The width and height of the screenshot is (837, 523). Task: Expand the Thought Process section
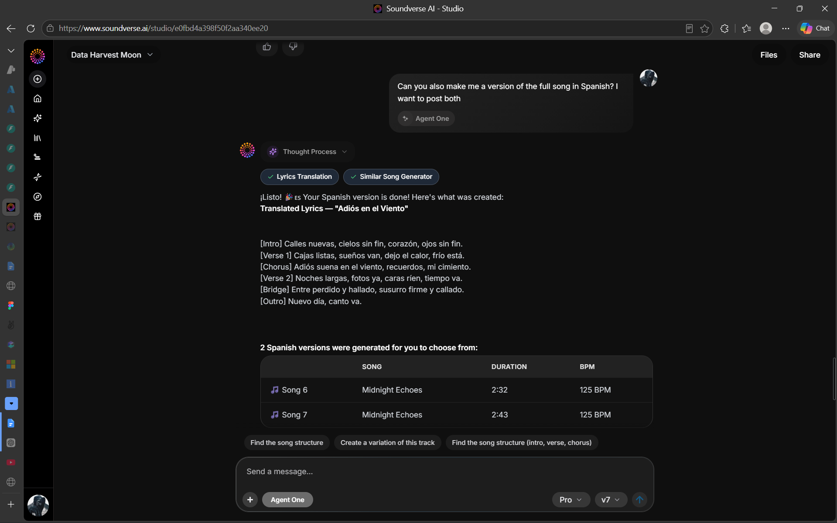pos(308,152)
